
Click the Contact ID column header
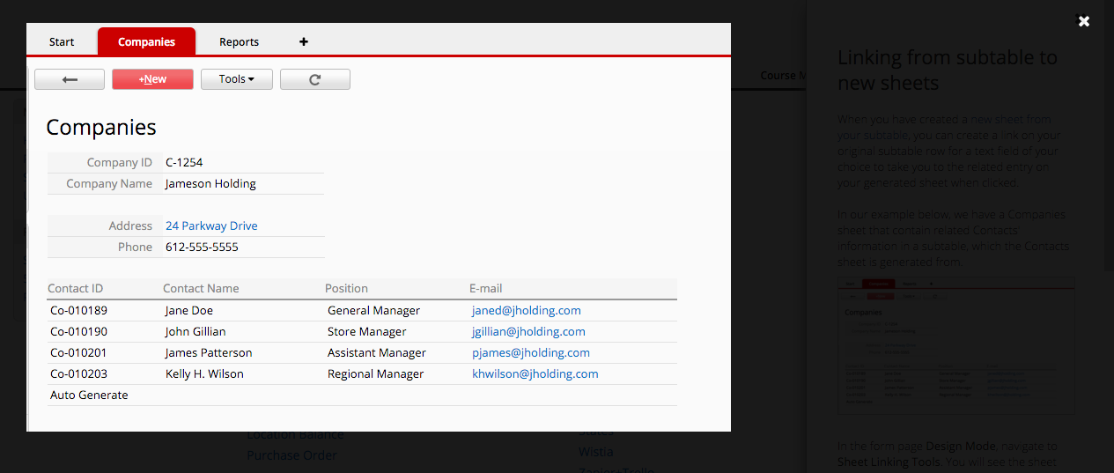75,288
